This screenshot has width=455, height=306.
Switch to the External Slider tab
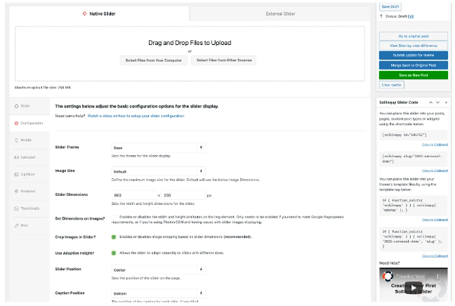[280, 13]
